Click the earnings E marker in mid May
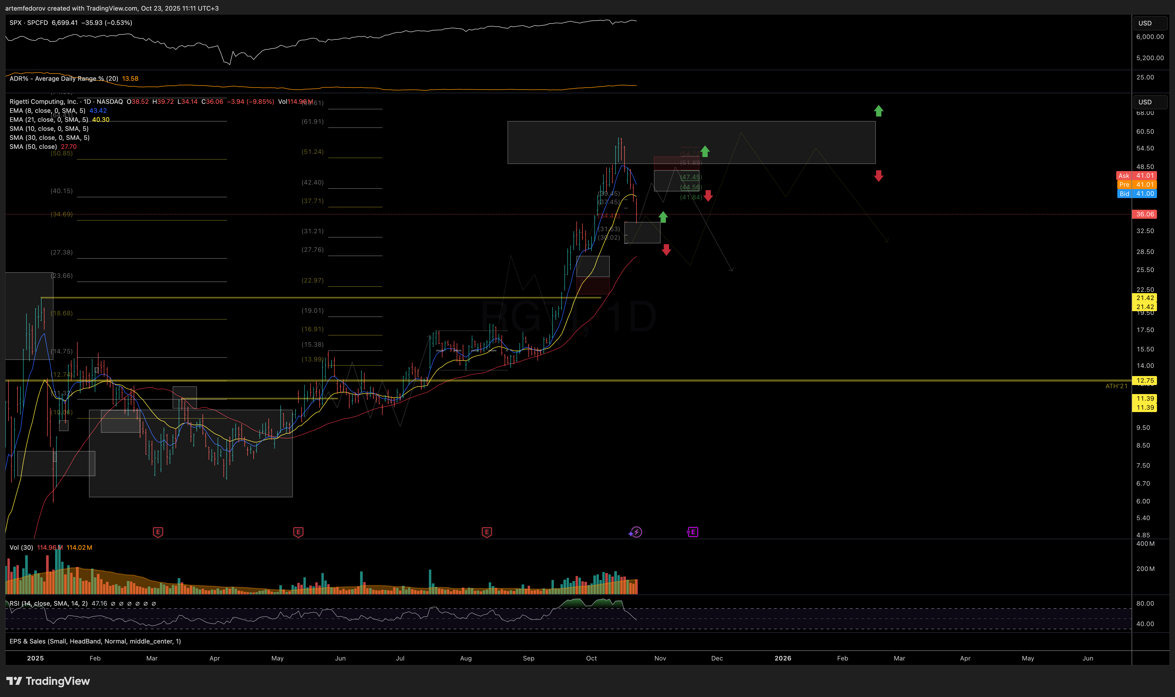 point(298,532)
